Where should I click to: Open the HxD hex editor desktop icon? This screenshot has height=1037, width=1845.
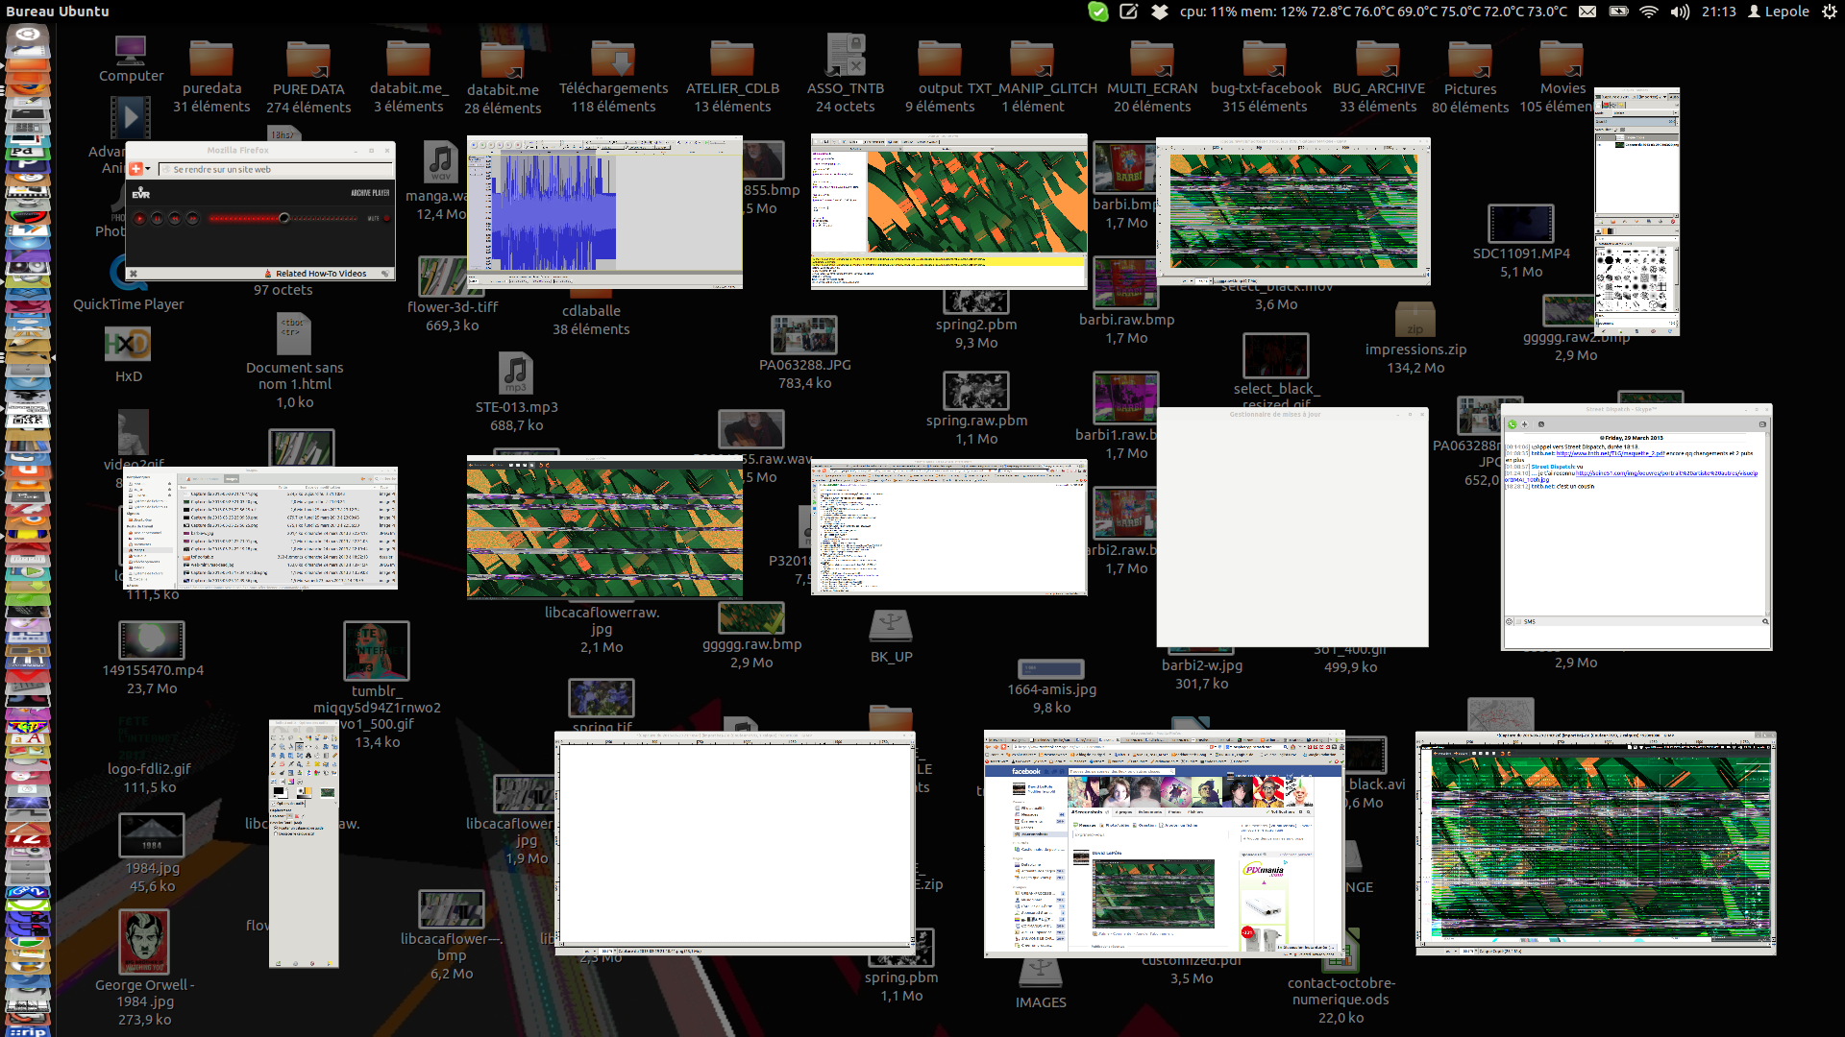(128, 345)
